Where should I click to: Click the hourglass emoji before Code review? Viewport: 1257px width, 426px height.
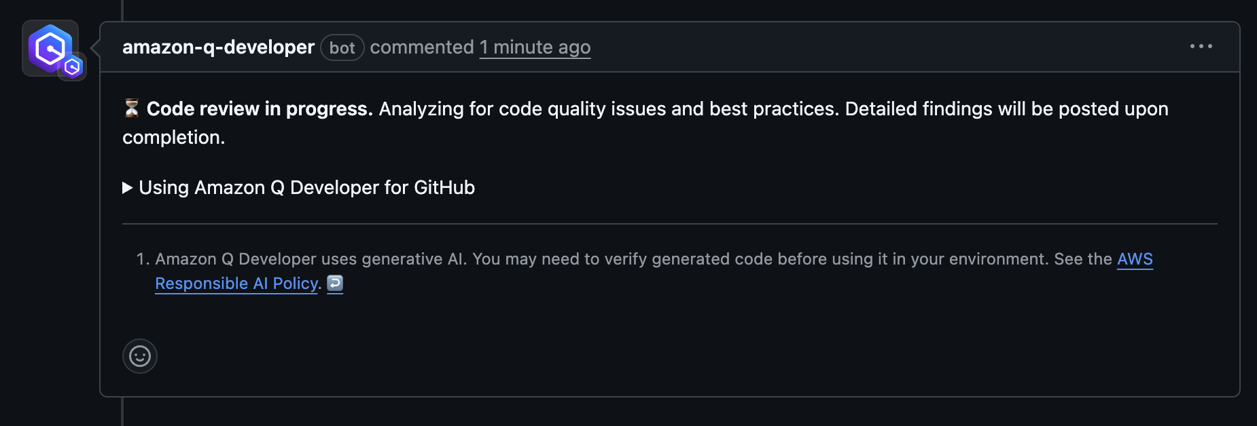(x=132, y=108)
